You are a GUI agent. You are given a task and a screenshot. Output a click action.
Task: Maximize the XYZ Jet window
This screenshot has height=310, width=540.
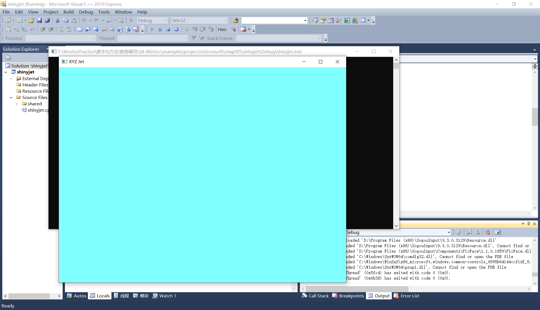coord(321,62)
